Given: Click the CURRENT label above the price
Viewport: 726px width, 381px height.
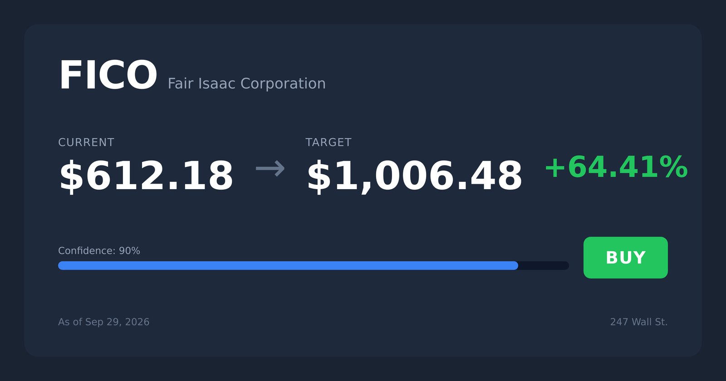Looking at the screenshot, I should pyautogui.click(x=86, y=142).
